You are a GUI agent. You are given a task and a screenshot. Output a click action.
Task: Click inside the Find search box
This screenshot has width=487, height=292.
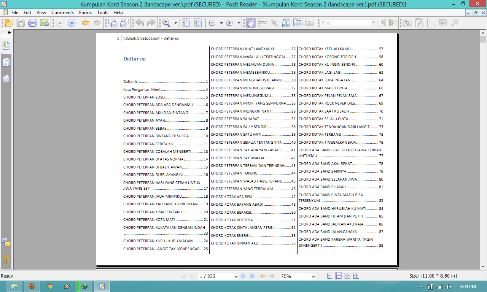(x=345, y=23)
